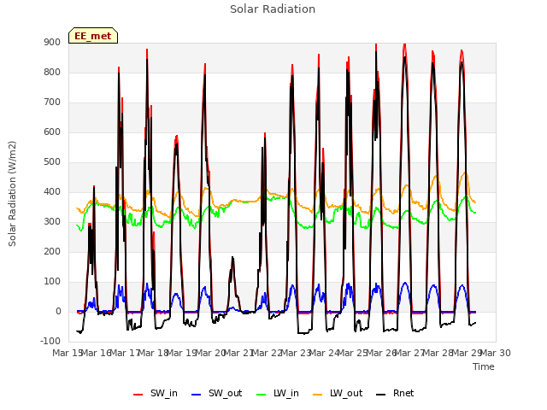This screenshot has width=547, height=410.
Task: Click the Mar 28 x-axis tick label
Action: tap(438, 353)
